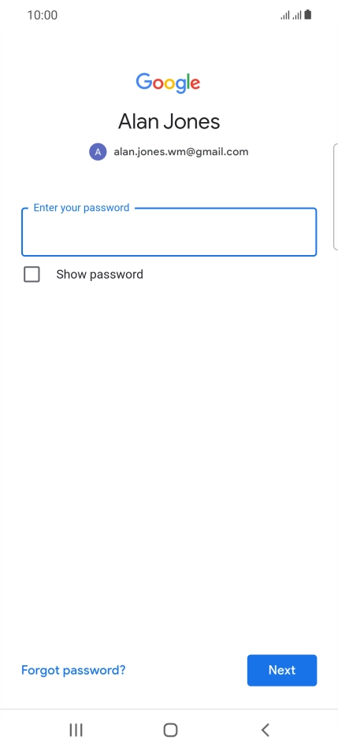338x751 pixels.
Task: Tap the purple 'A' account avatar
Action: click(x=98, y=152)
